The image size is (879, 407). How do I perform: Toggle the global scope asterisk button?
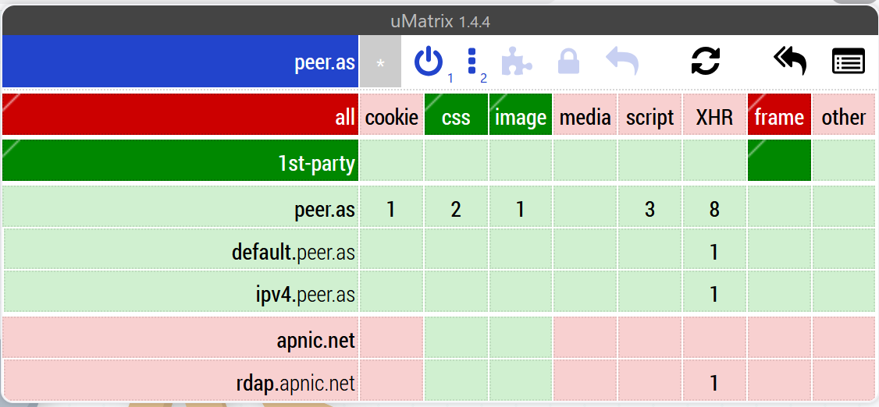[x=381, y=62]
